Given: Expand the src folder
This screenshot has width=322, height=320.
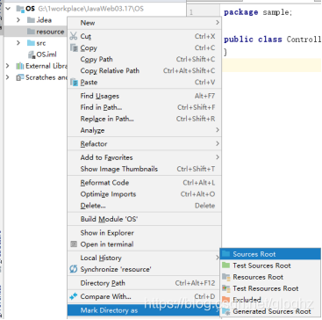Looking at the screenshot, I should click(18, 43).
